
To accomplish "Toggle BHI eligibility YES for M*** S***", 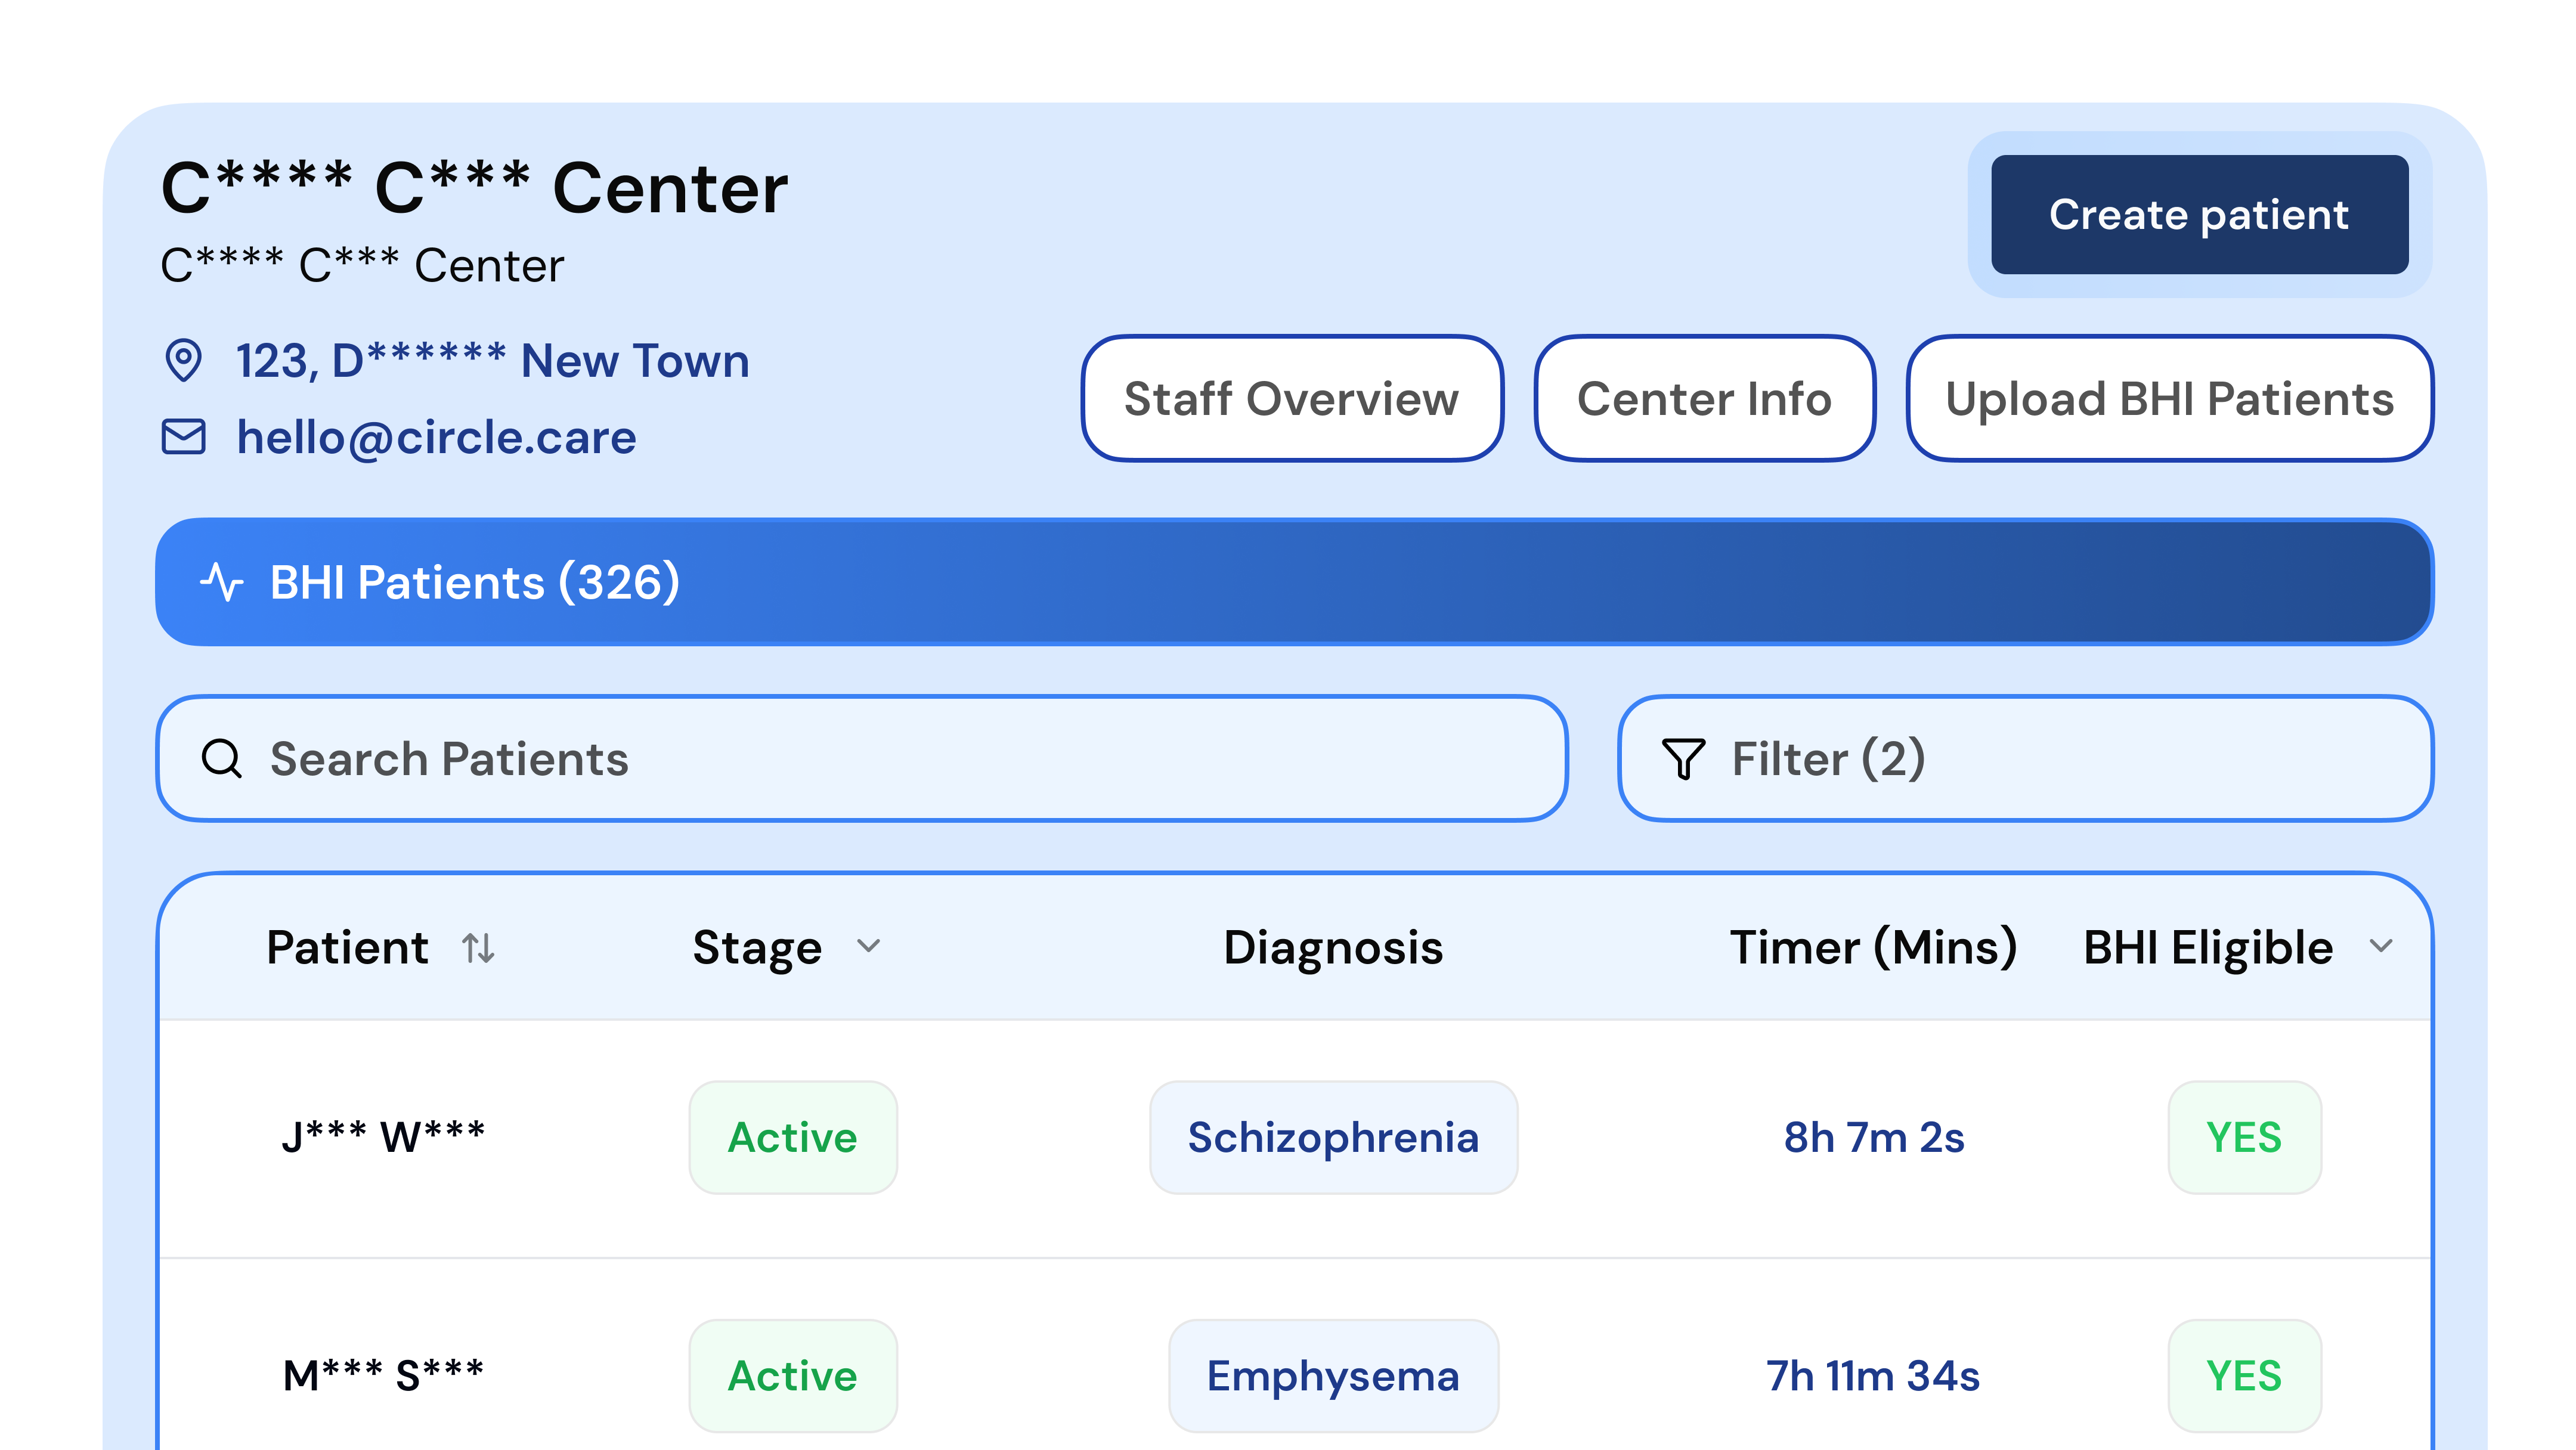I will coord(2245,1375).
